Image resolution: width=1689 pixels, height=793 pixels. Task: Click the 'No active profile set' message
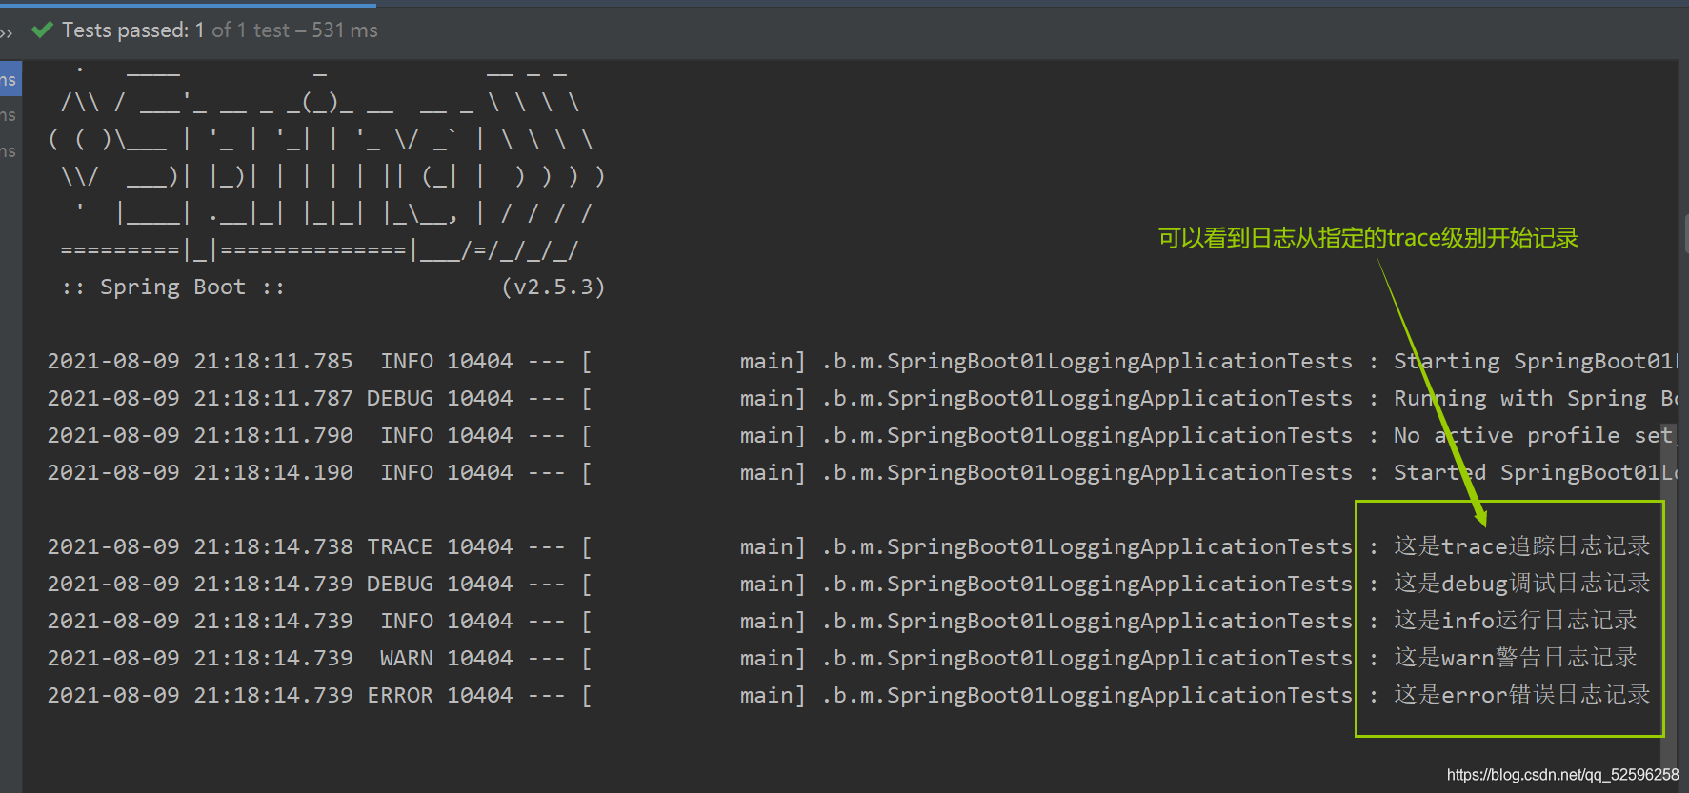pos(1534,436)
